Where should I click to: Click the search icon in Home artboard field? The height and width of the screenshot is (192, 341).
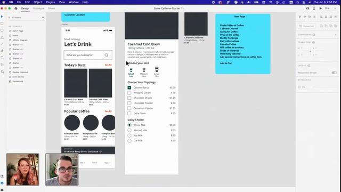click(x=106, y=55)
